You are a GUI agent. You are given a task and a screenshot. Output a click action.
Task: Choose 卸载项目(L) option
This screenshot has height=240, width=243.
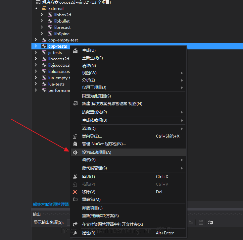coord(128,208)
